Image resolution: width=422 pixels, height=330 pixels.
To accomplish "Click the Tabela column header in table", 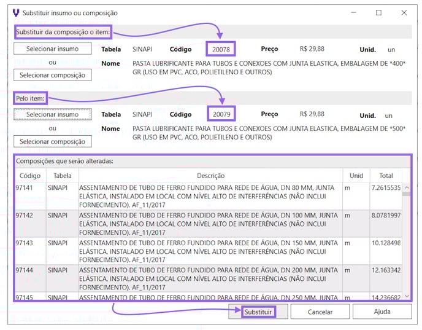I will (x=63, y=176).
